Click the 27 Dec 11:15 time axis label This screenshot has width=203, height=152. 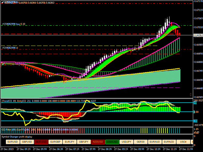(170, 149)
